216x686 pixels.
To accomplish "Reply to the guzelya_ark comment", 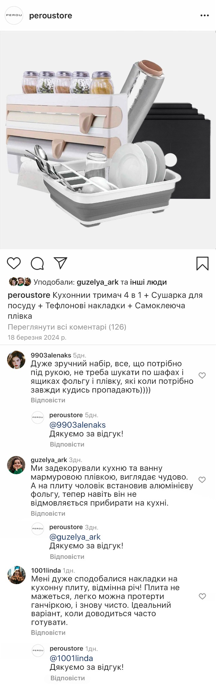I will pos(48,513).
